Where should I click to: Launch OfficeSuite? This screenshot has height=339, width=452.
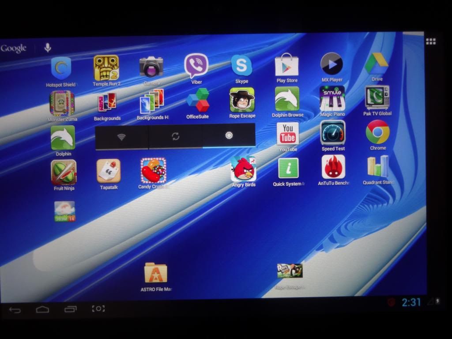(x=197, y=100)
